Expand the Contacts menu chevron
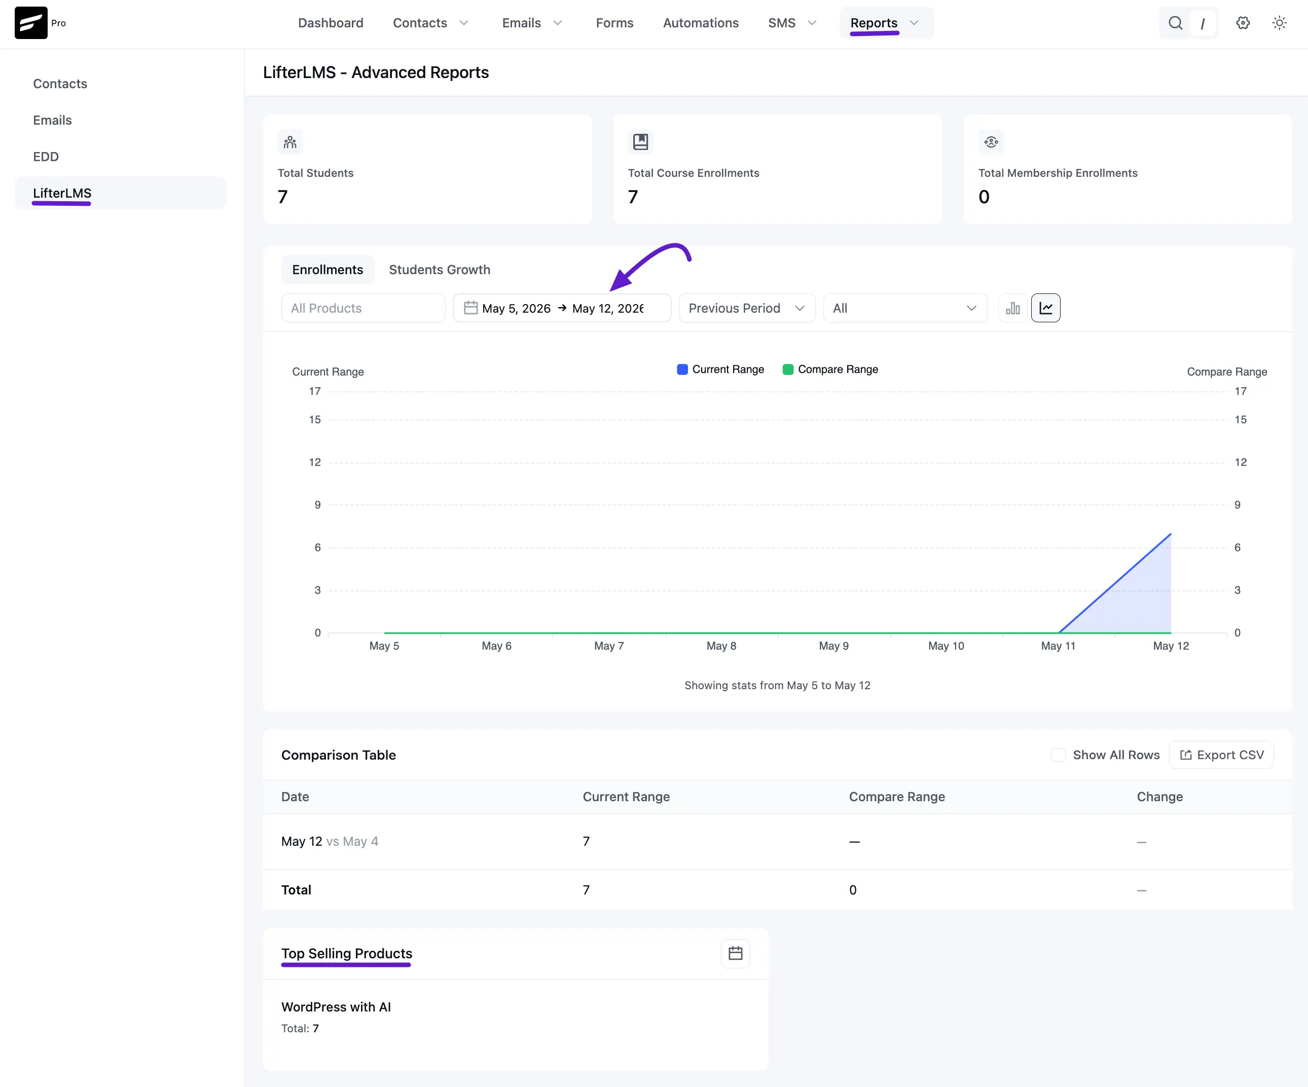The image size is (1308, 1087). point(464,23)
